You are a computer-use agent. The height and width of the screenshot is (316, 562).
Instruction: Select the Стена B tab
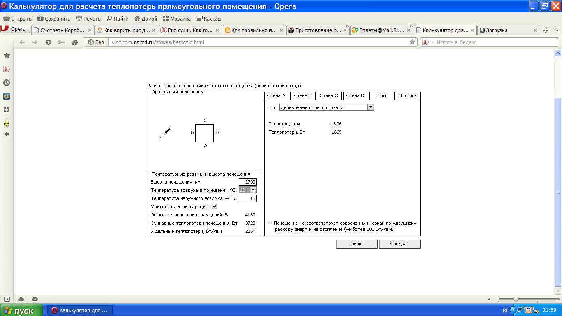click(x=303, y=95)
